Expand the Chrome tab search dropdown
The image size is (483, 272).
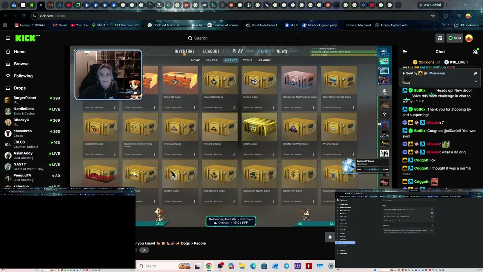pos(5,5)
